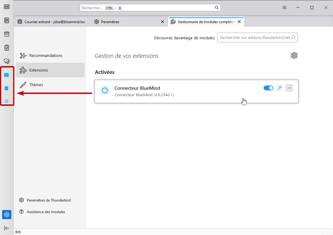Select Thèmes category
This screenshot has height=235, width=333.
[x=36, y=85]
